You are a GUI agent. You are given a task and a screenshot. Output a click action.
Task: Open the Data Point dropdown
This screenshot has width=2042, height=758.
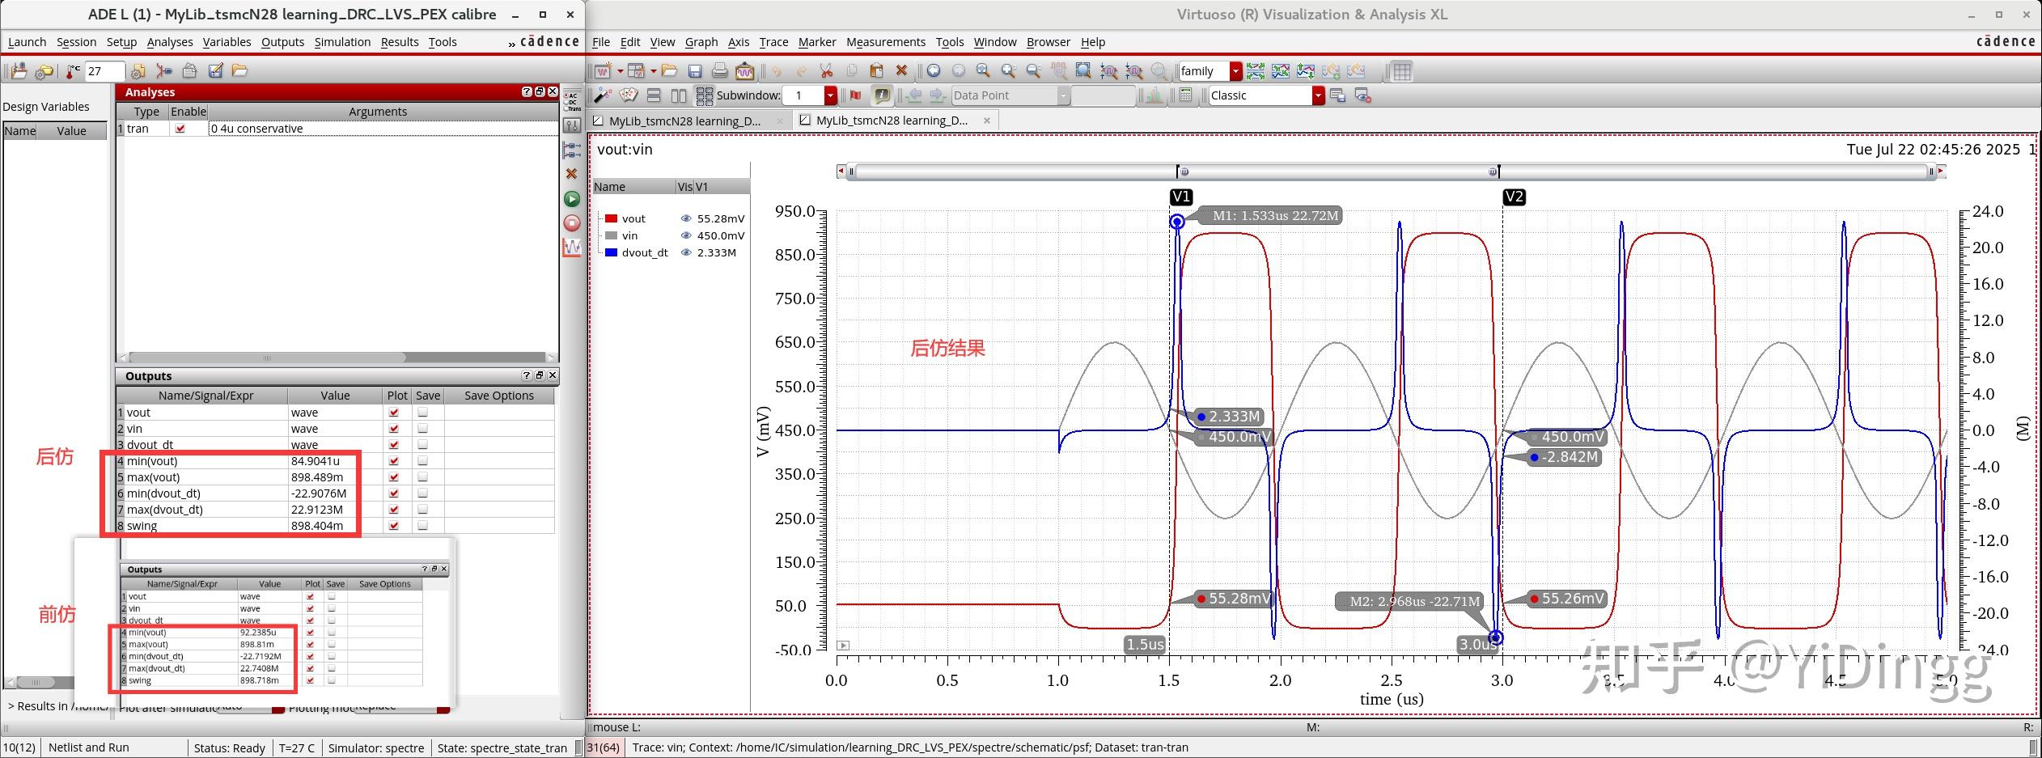pyautogui.click(x=1062, y=95)
